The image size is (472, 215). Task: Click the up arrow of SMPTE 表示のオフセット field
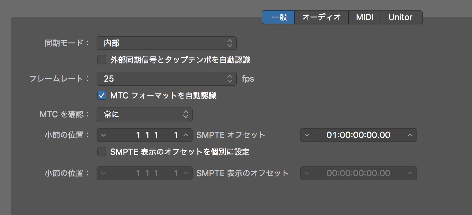point(410,173)
